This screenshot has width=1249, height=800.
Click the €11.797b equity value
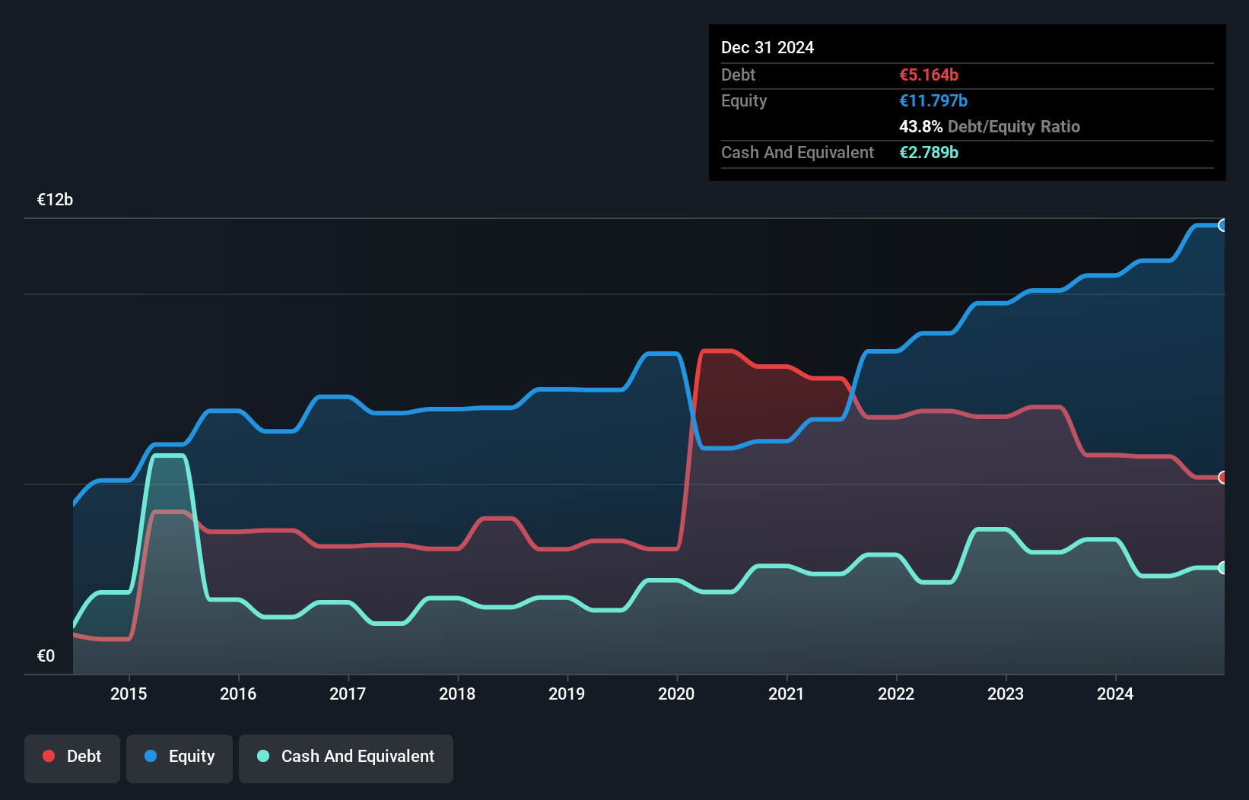pos(933,100)
